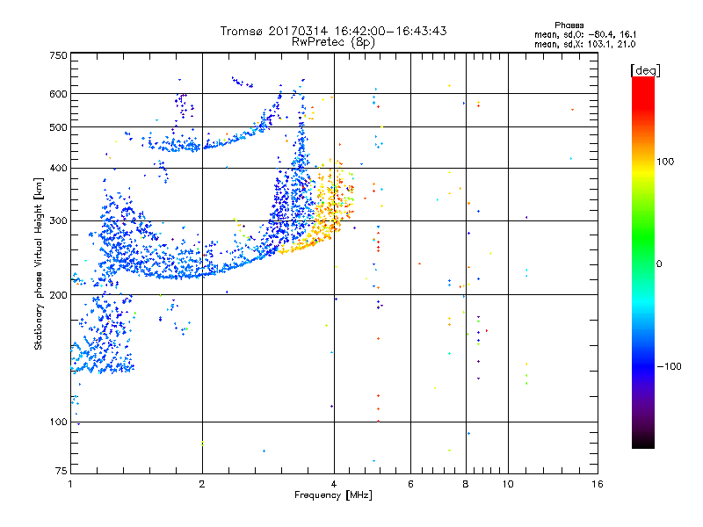Click the y-axis tick label "200"
This screenshot has width=703, height=527.
(59, 295)
